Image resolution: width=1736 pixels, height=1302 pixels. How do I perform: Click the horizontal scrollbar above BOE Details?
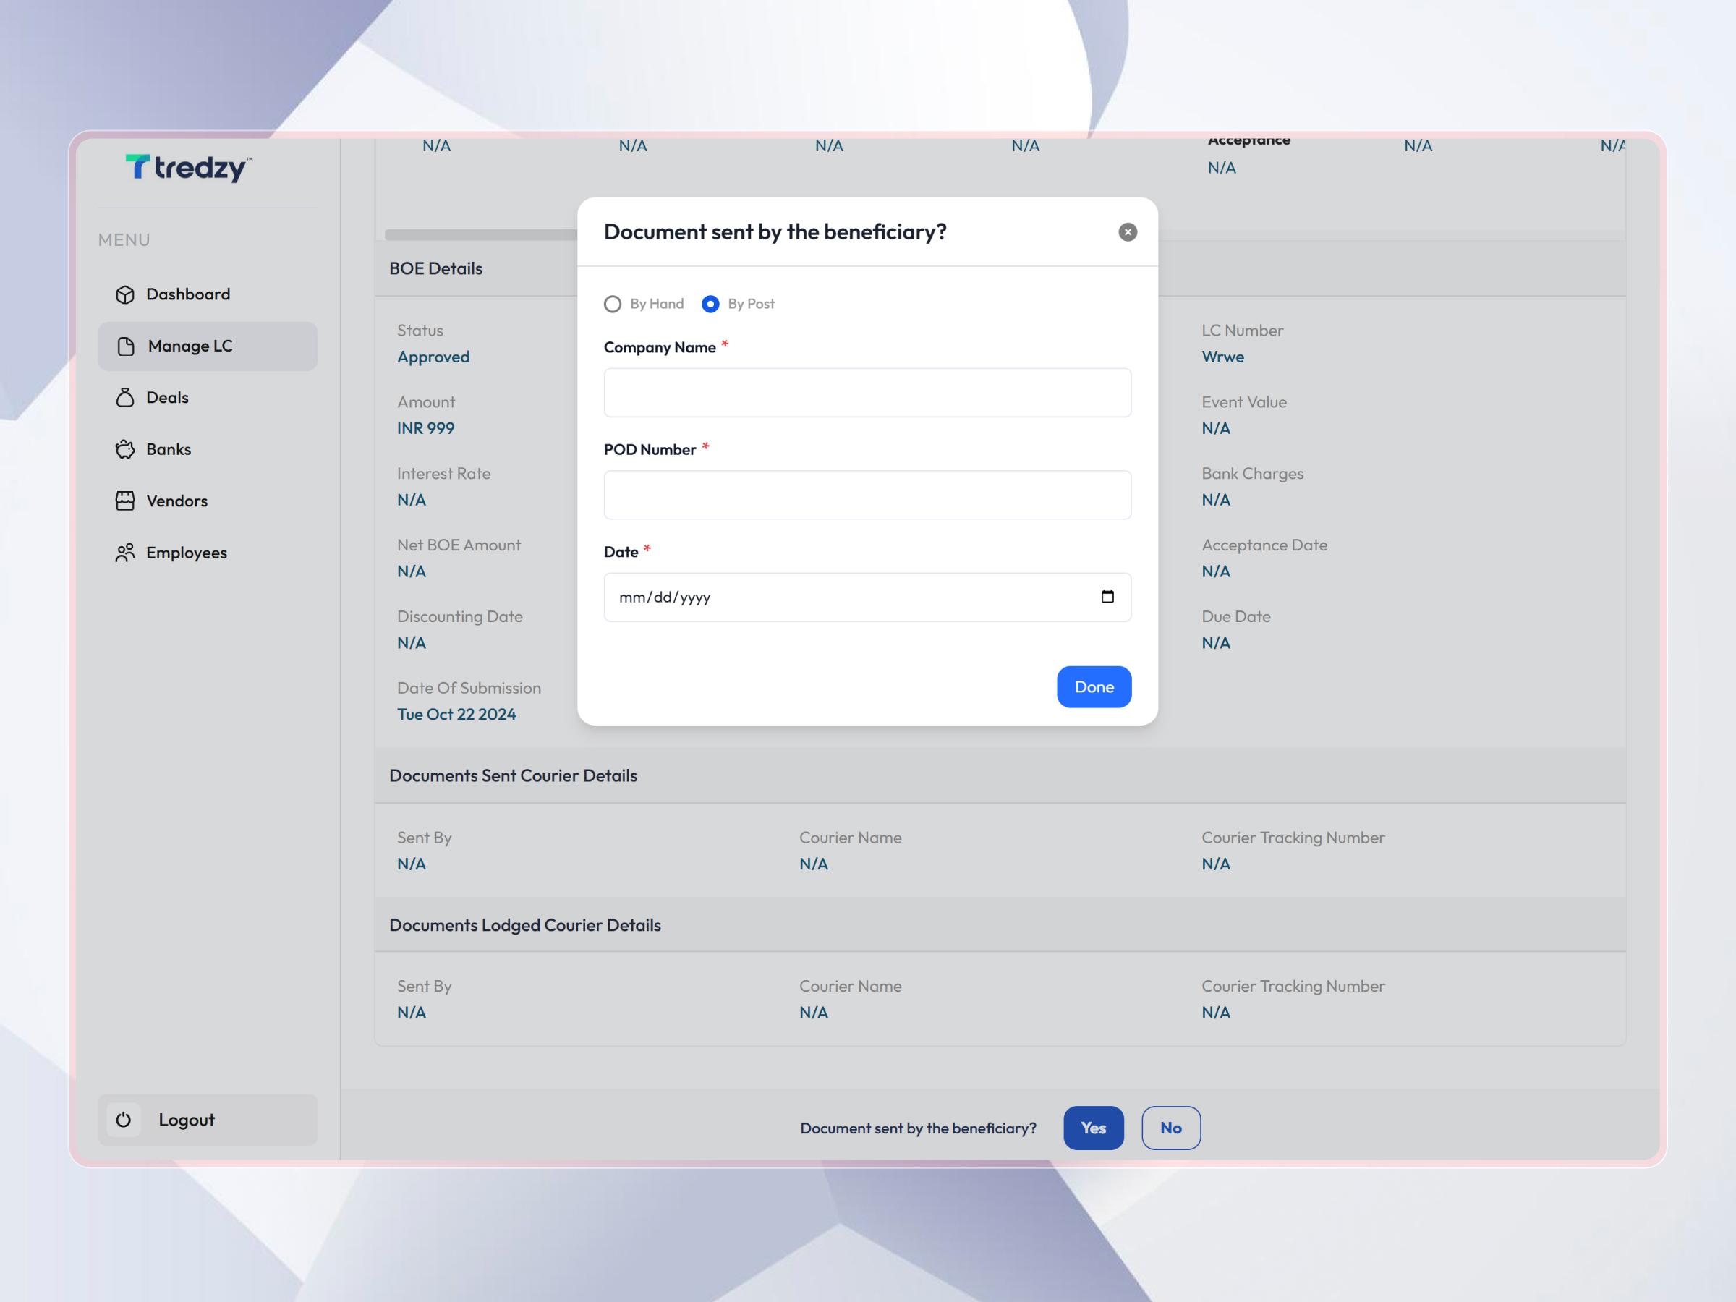tap(480, 233)
